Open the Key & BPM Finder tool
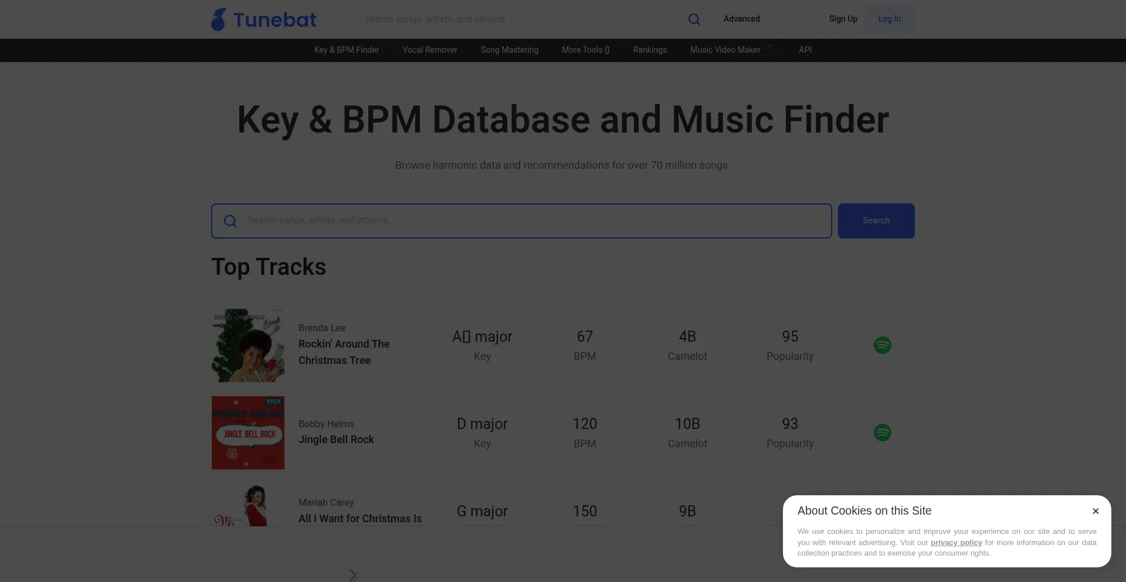Image resolution: width=1126 pixels, height=582 pixels. pos(346,50)
